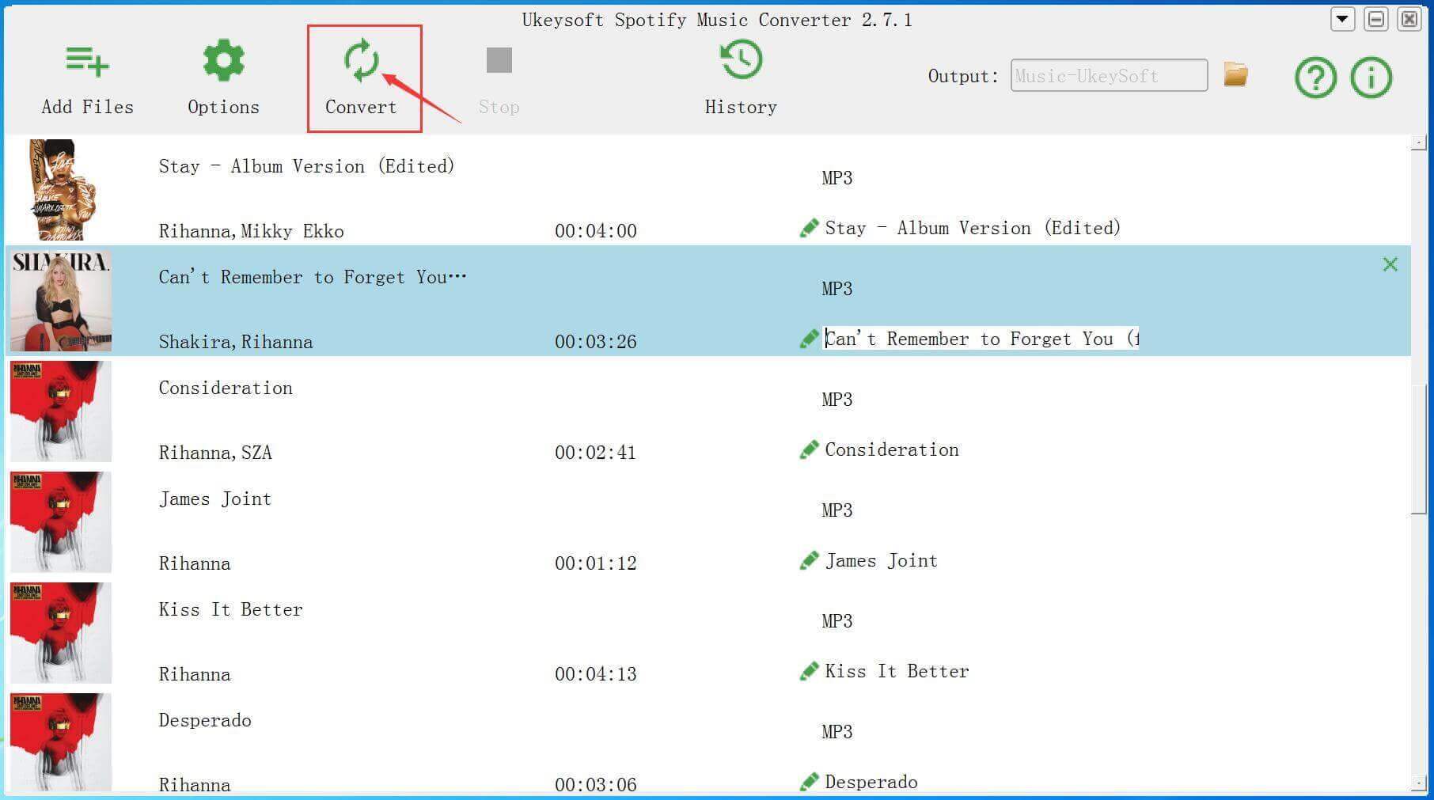The height and width of the screenshot is (800, 1434).
Task: Edit the pencil icon for Can't Remember to Forget You
Action: tap(809, 339)
